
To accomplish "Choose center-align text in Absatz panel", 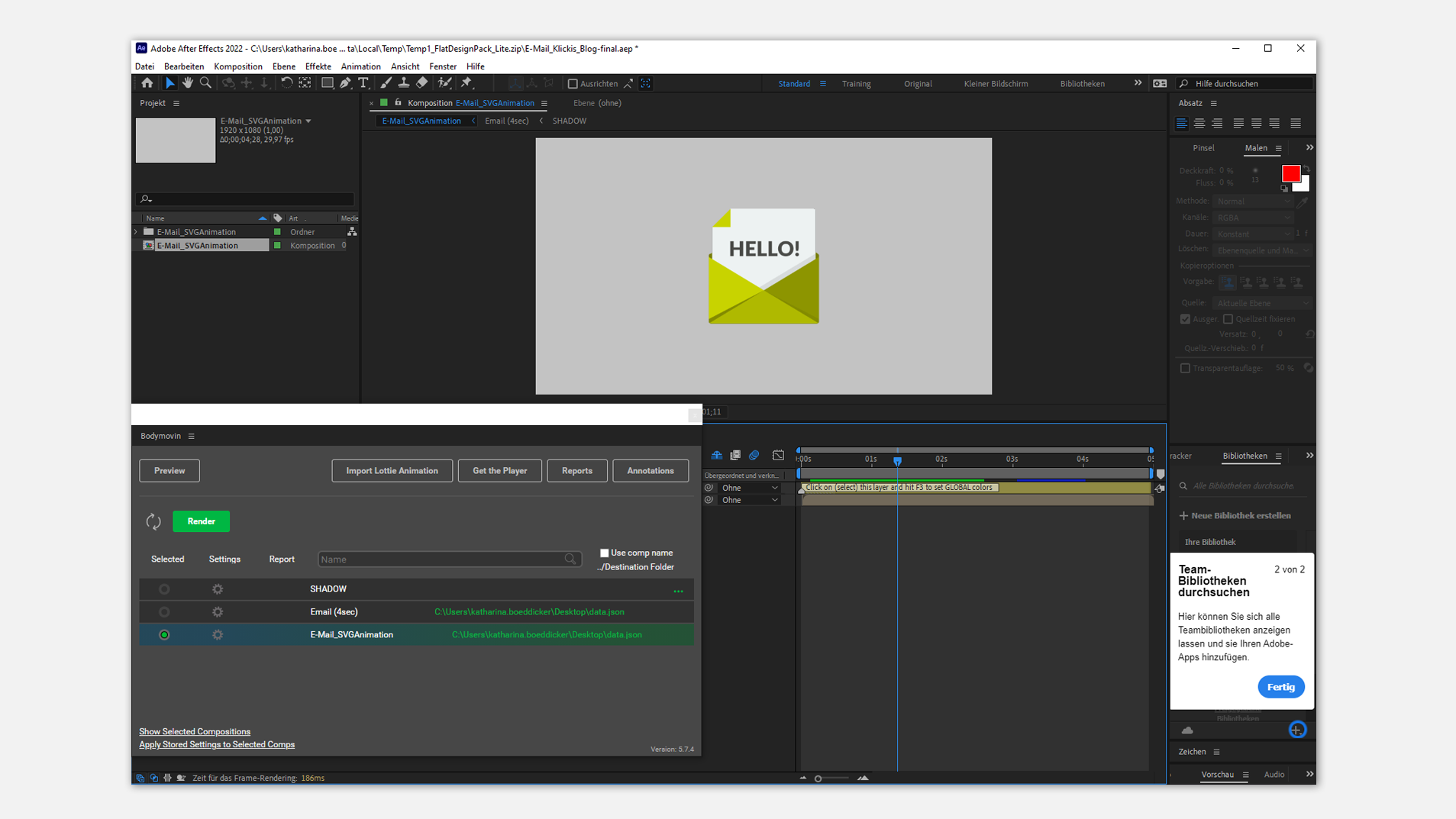I will coord(1199,123).
